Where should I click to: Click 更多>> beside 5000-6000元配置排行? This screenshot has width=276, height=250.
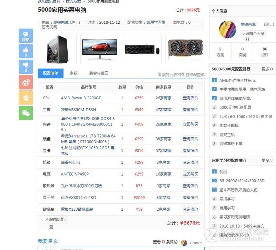[267, 69]
